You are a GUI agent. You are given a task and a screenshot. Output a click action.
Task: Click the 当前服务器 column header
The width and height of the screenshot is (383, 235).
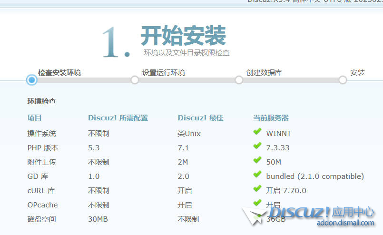(270, 117)
